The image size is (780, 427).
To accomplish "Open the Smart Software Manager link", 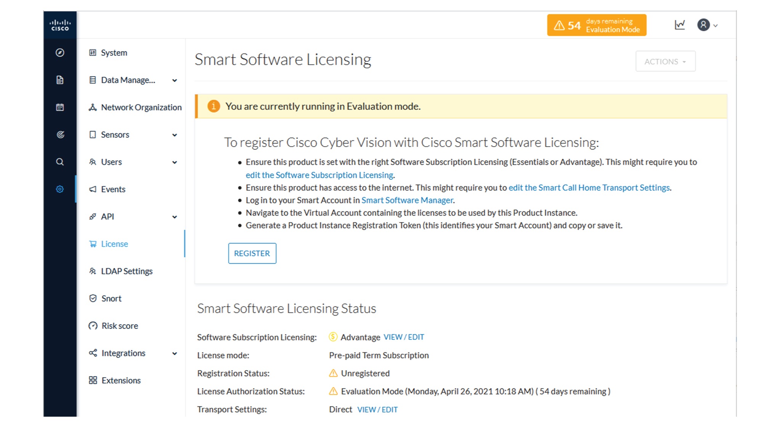I will (x=407, y=200).
